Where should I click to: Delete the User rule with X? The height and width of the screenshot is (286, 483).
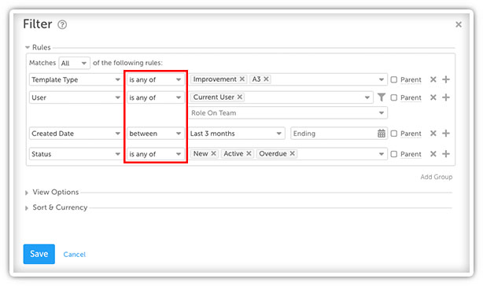click(x=433, y=97)
